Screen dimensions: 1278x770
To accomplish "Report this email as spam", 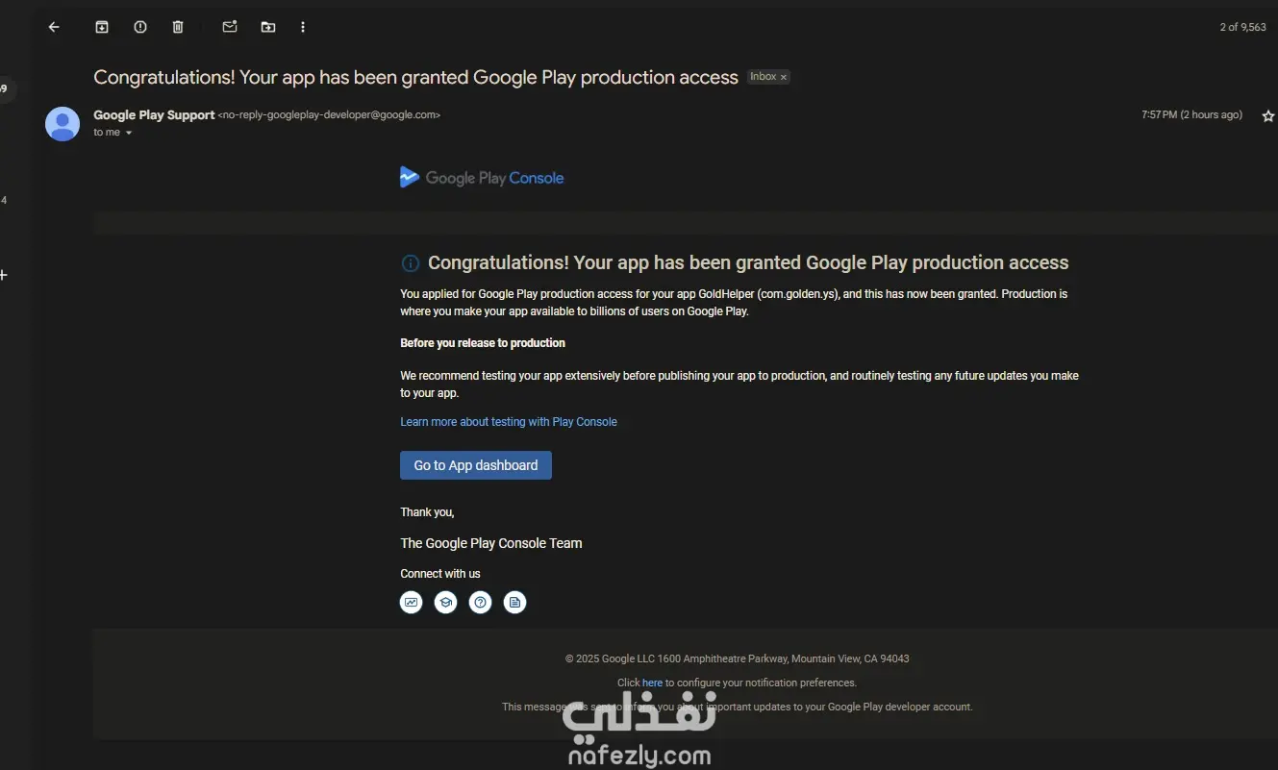I will point(140,27).
